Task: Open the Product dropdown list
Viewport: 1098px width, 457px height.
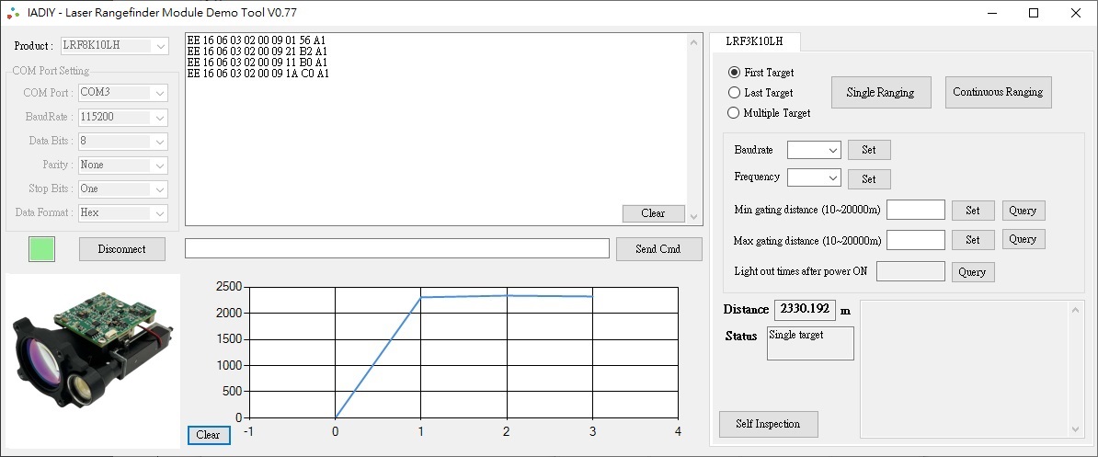Action: pyautogui.click(x=114, y=46)
